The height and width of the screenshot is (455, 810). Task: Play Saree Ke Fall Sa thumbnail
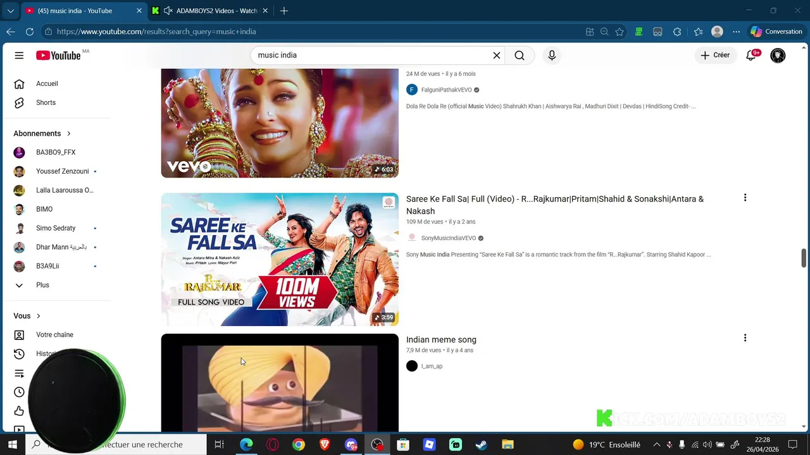click(x=280, y=259)
